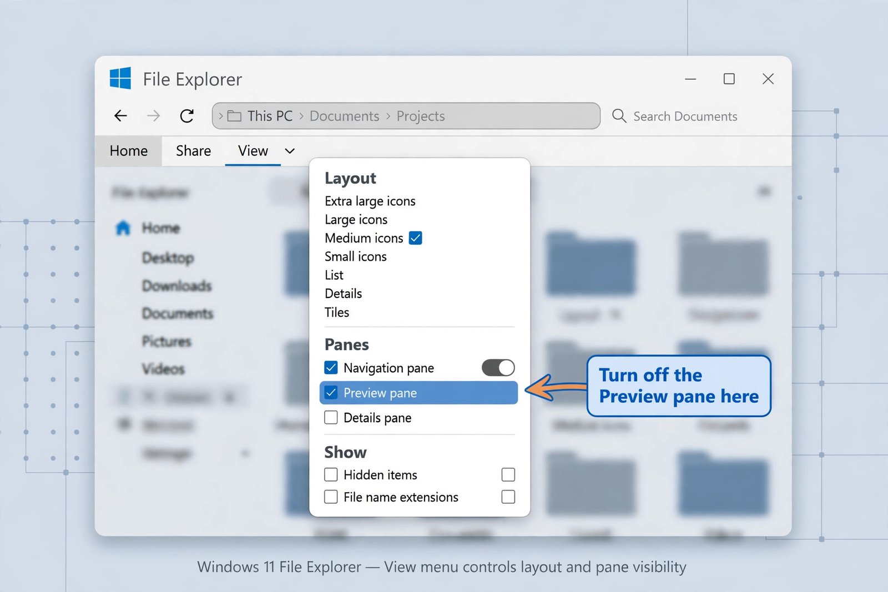Collapse the View menu chevron
This screenshot has height=592, width=888.
[x=290, y=151]
